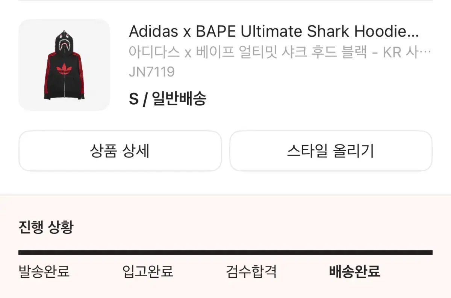
Task: Open 상품 상세 product details
Action: click(120, 151)
